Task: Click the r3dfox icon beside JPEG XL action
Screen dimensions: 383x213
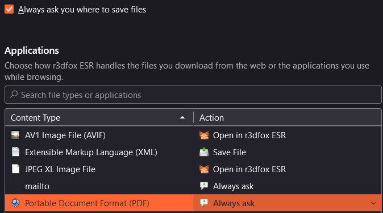Action: coord(204,169)
